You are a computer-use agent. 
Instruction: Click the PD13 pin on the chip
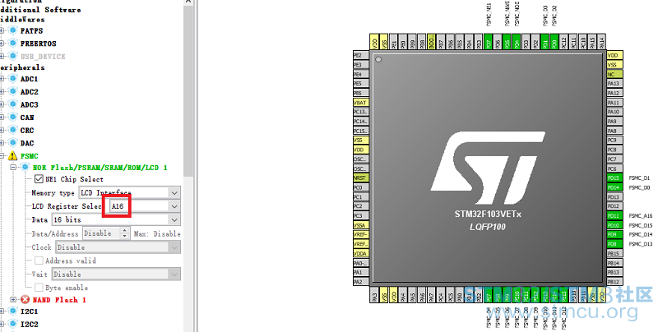coord(614,197)
